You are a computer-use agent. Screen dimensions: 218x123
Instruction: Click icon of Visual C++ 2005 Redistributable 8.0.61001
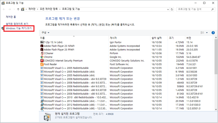pos(42,68)
